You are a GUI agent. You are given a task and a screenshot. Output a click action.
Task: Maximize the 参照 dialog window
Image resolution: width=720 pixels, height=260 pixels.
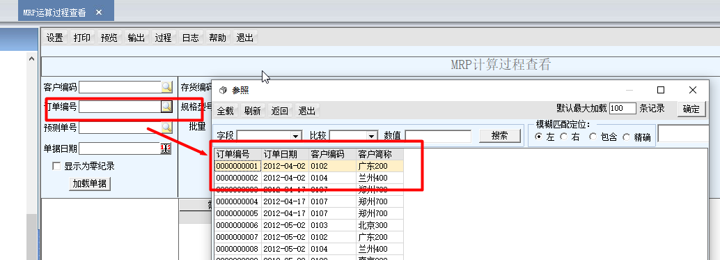click(x=661, y=90)
